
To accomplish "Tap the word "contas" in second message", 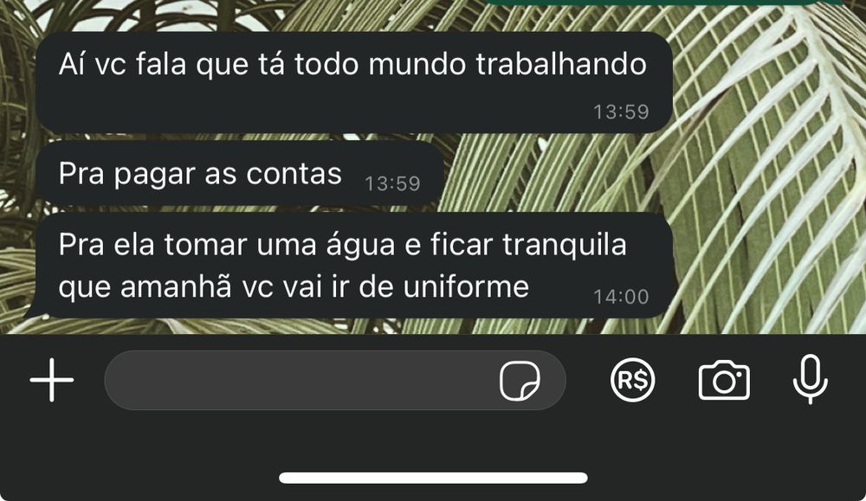I will pyautogui.click(x=294, y=175).
